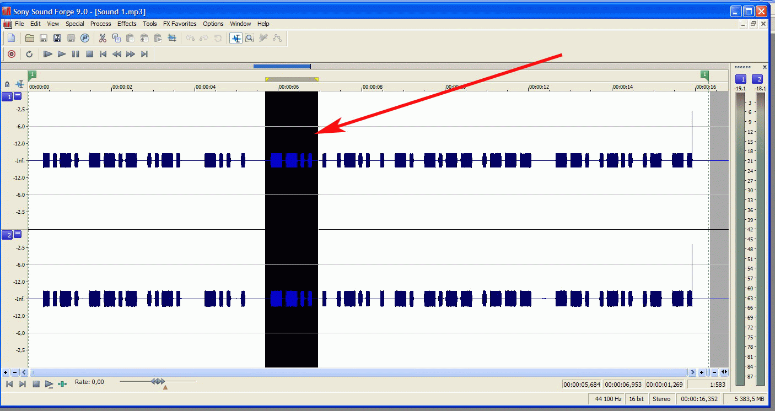Activate the Edit tool in toolbar

click(236, 38)
